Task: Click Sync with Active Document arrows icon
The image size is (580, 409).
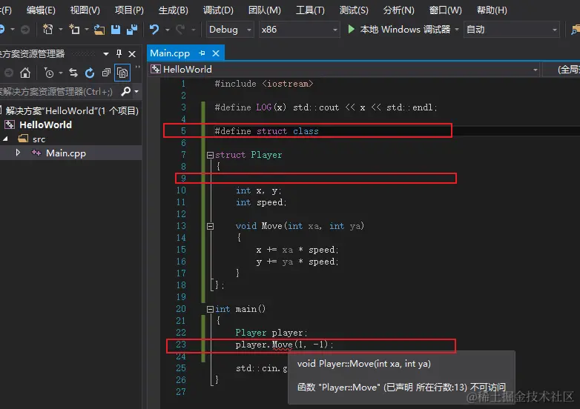Action: coord(73,73)
